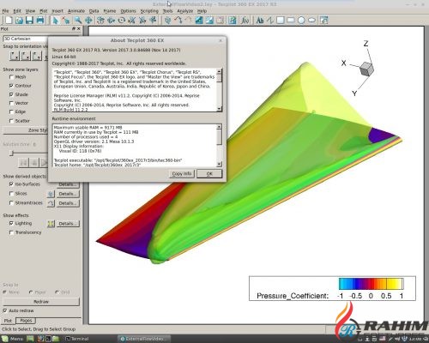Select the Text 'Ab' tool

pyautogui.click(x=260, y=21)
